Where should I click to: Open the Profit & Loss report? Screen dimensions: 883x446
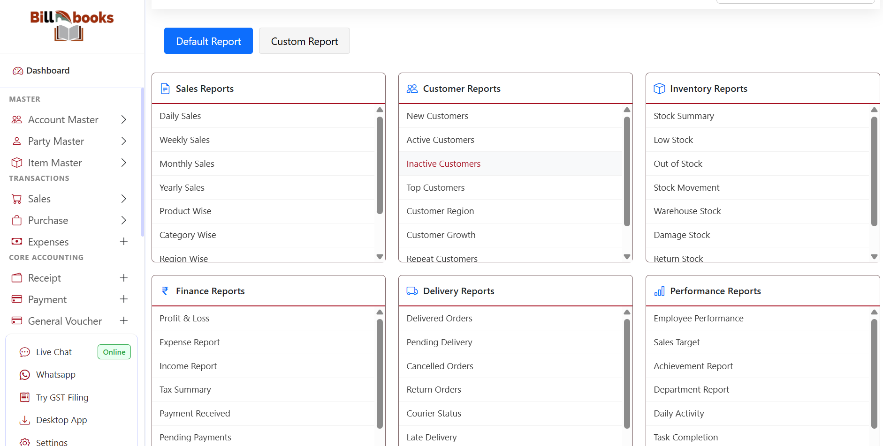coord(184,319)
